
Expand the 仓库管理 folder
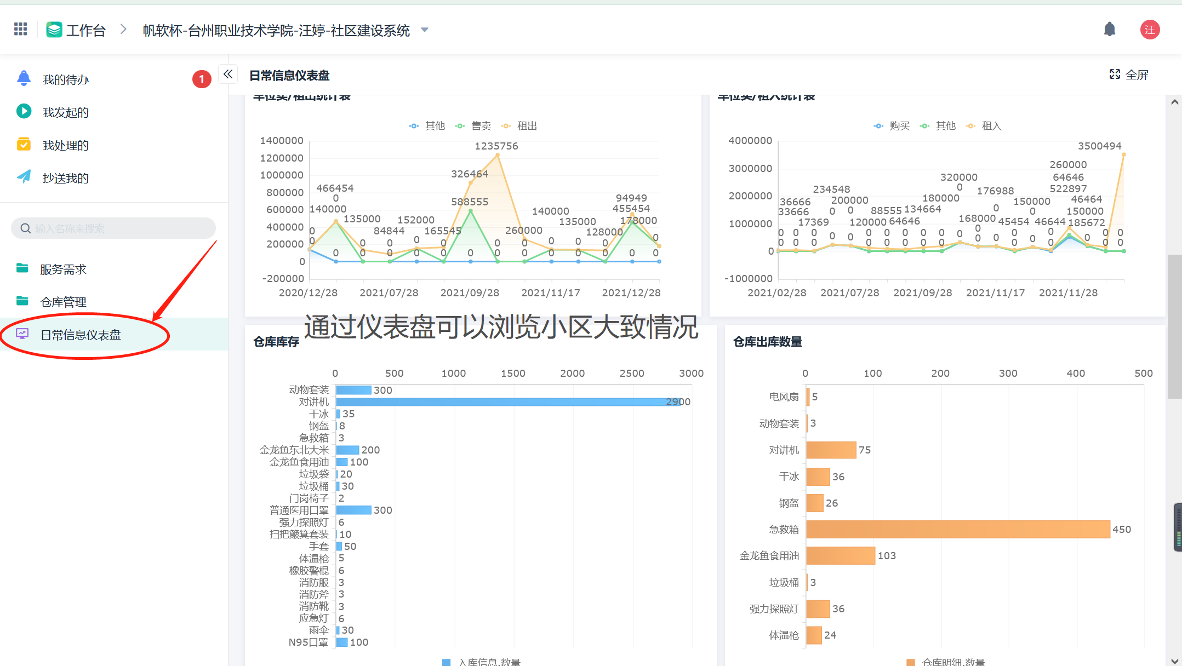[62, 302]
